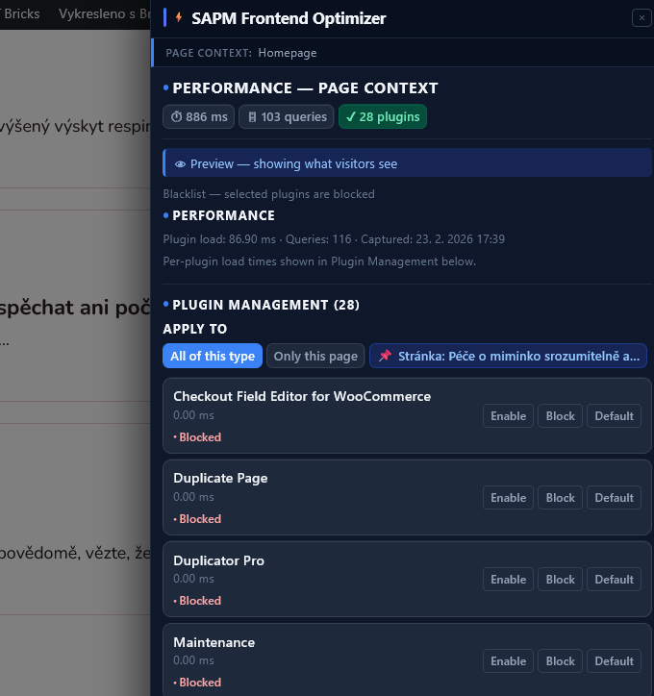
Task: Click Vykresleno s Br admin bar item
Action: click(104, 13)
